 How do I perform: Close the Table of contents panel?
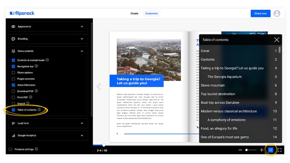coord(277,40)
